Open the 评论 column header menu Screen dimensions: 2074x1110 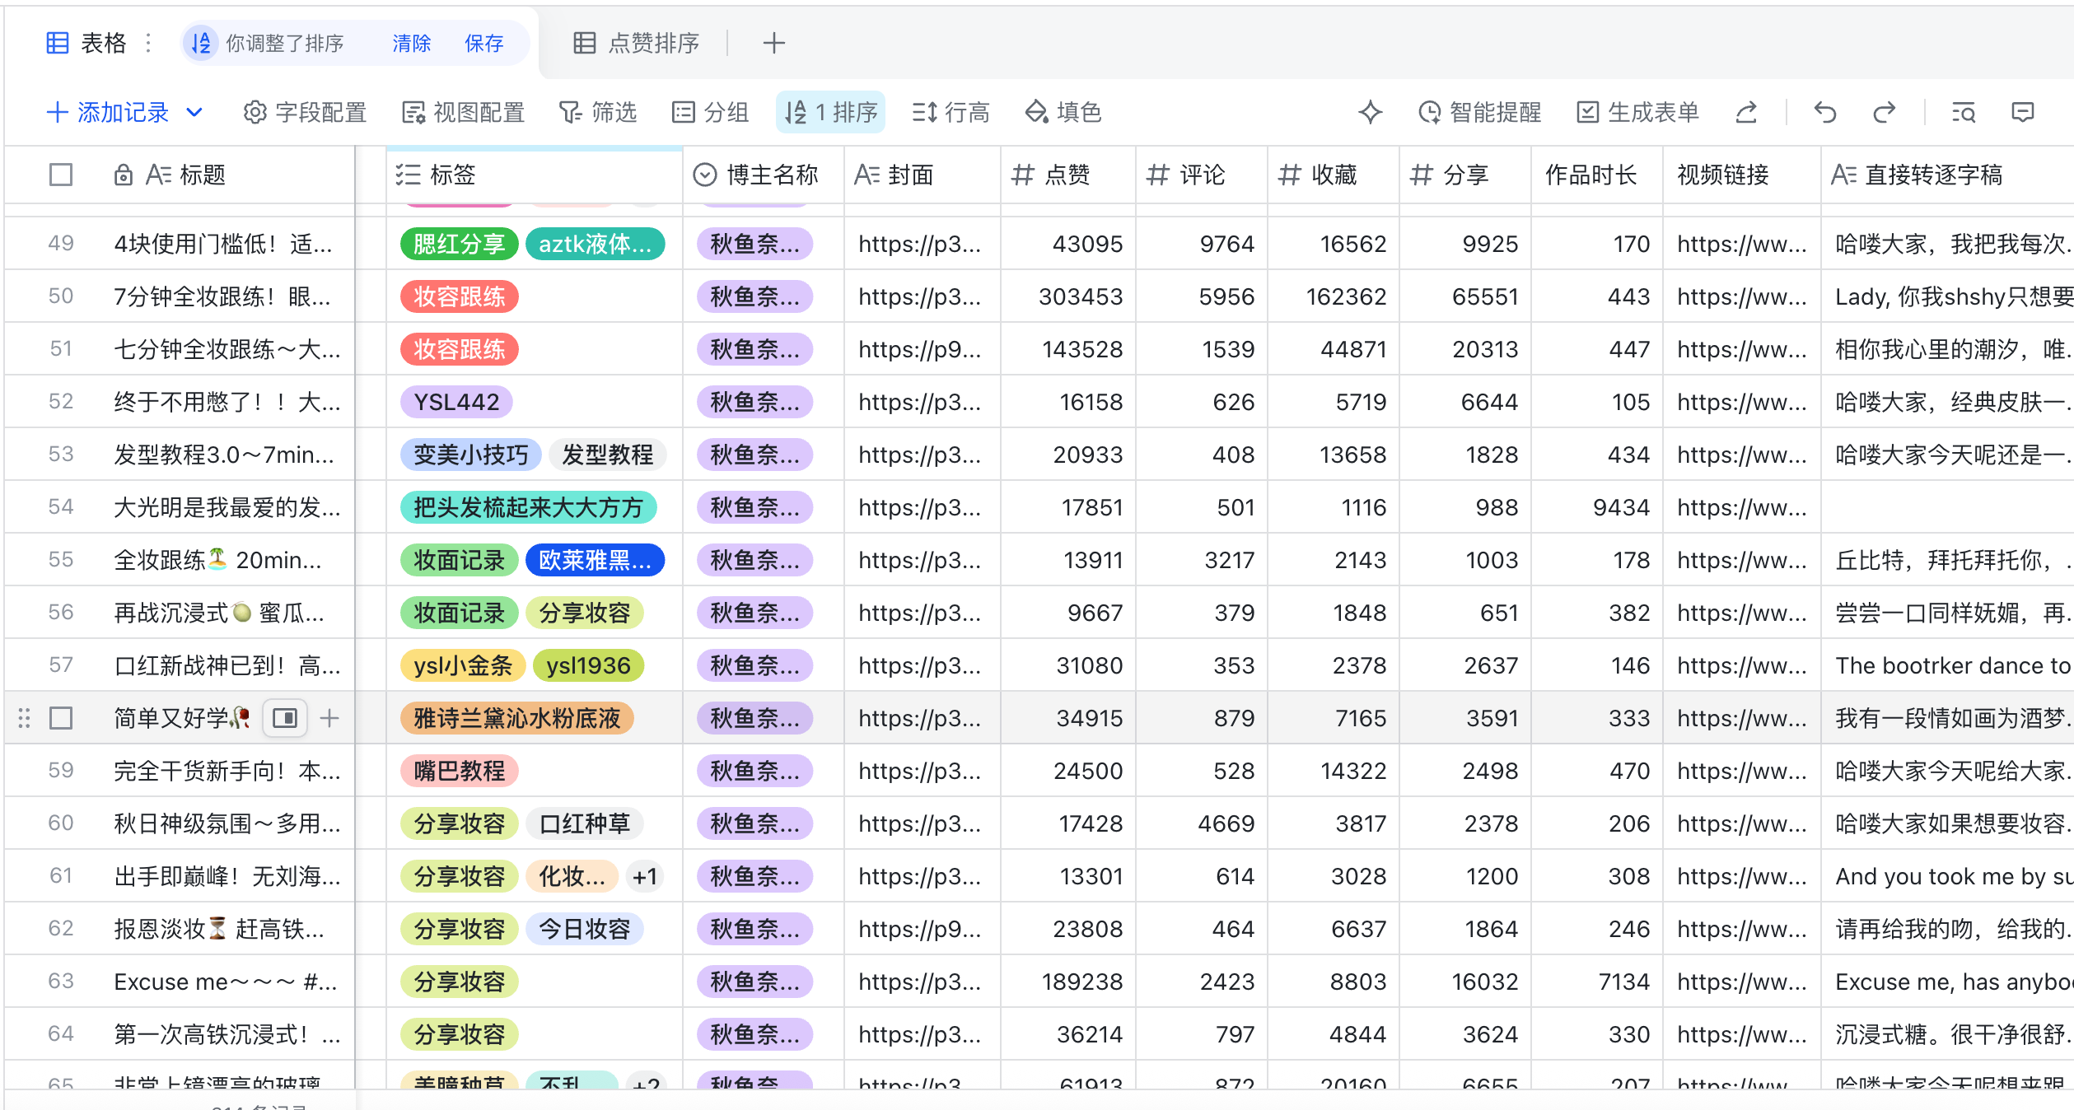click(1202, 175)
